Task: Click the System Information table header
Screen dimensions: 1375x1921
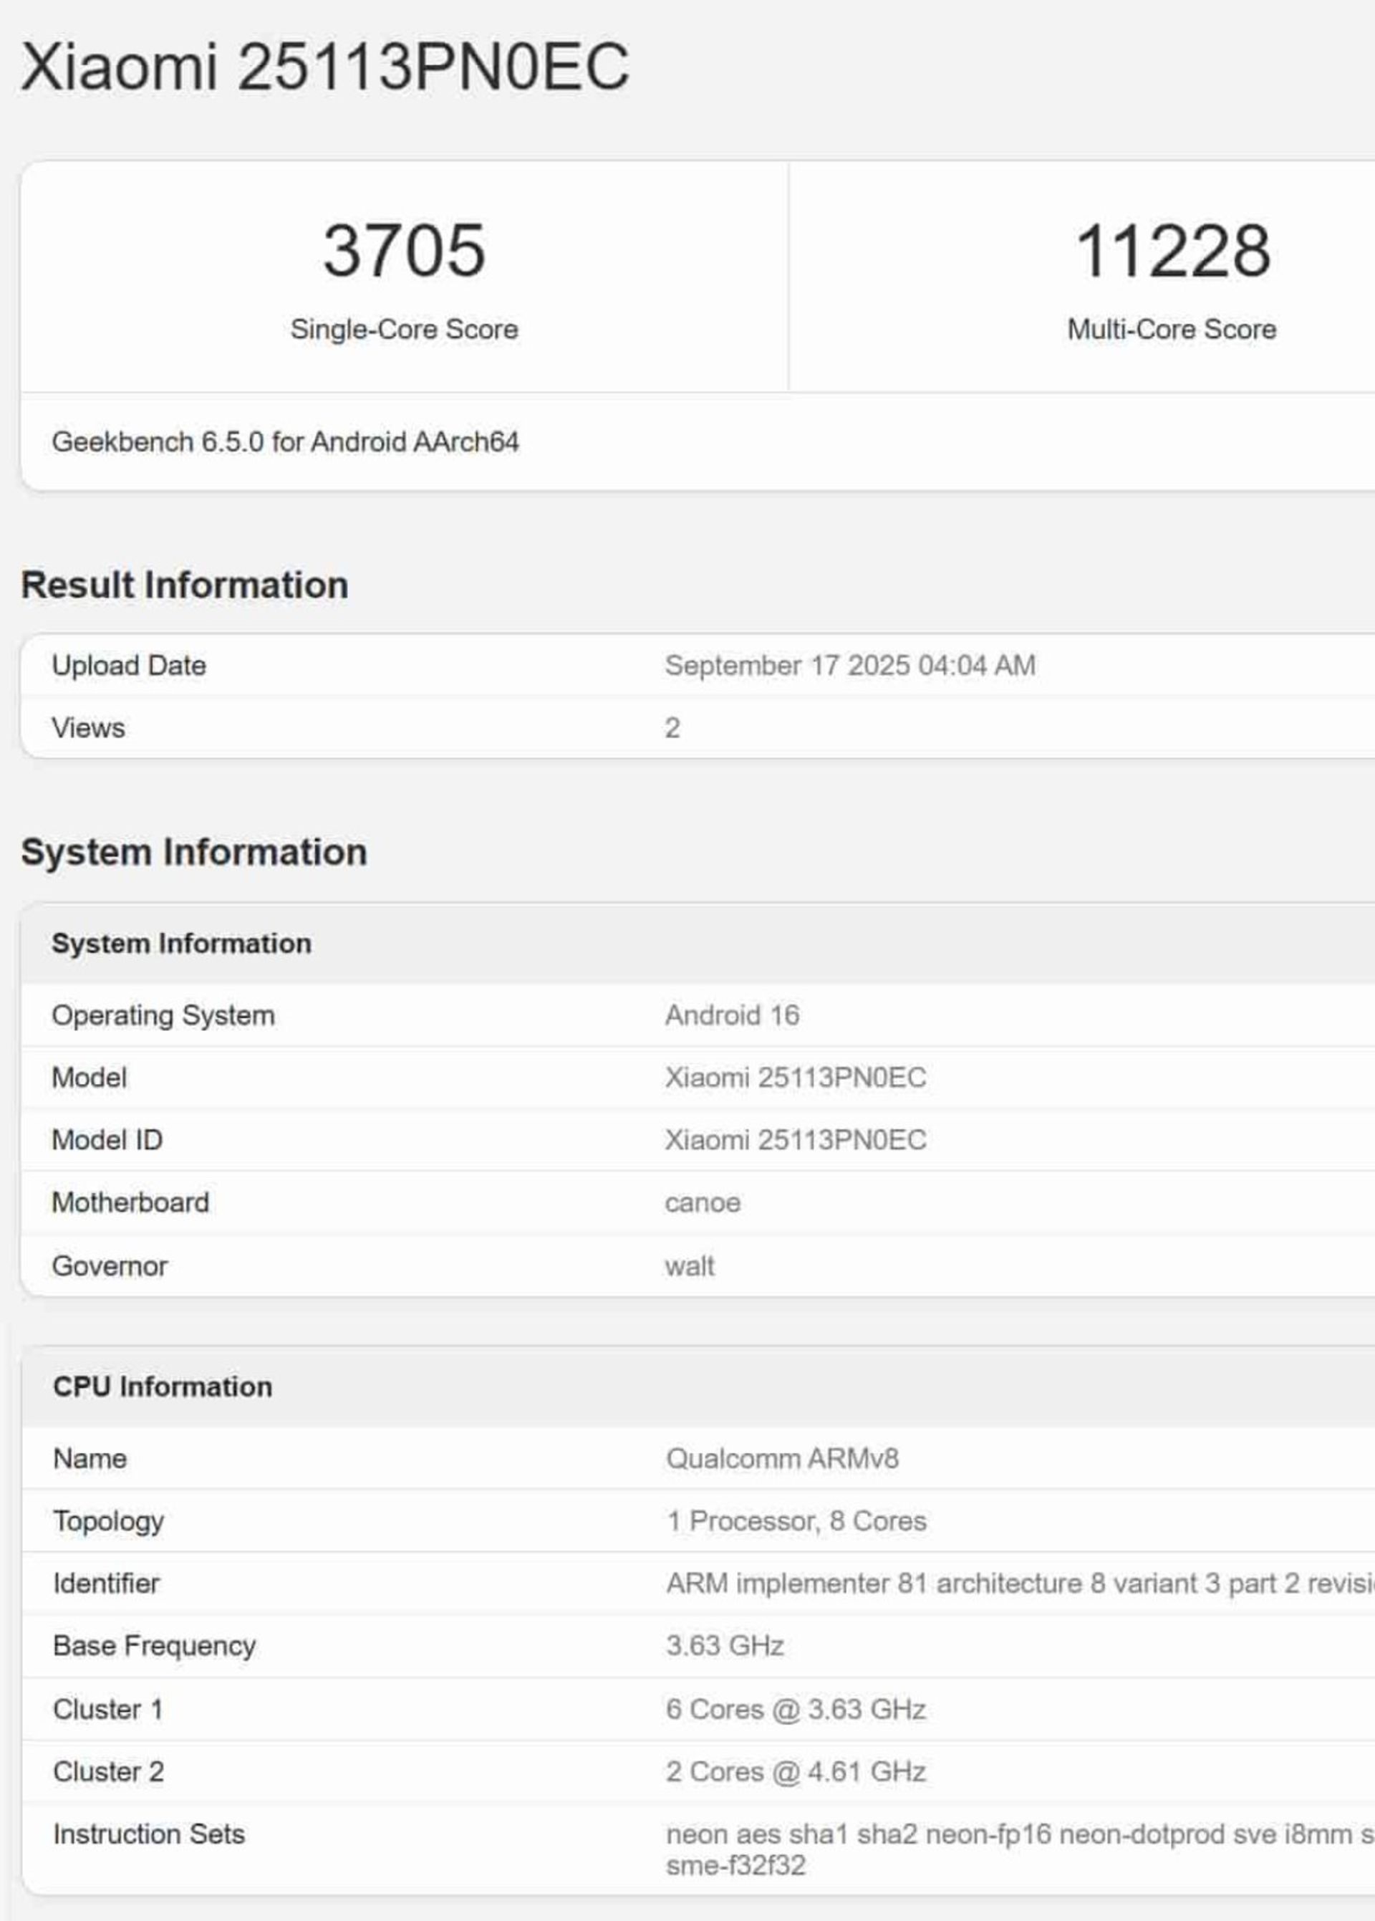Action: coord(181,944)
